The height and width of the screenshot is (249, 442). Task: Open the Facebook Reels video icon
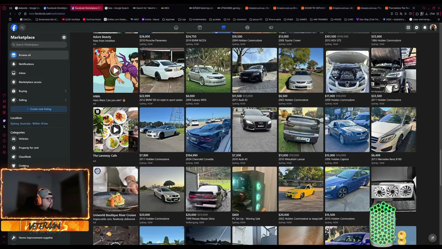click(200, 27)
